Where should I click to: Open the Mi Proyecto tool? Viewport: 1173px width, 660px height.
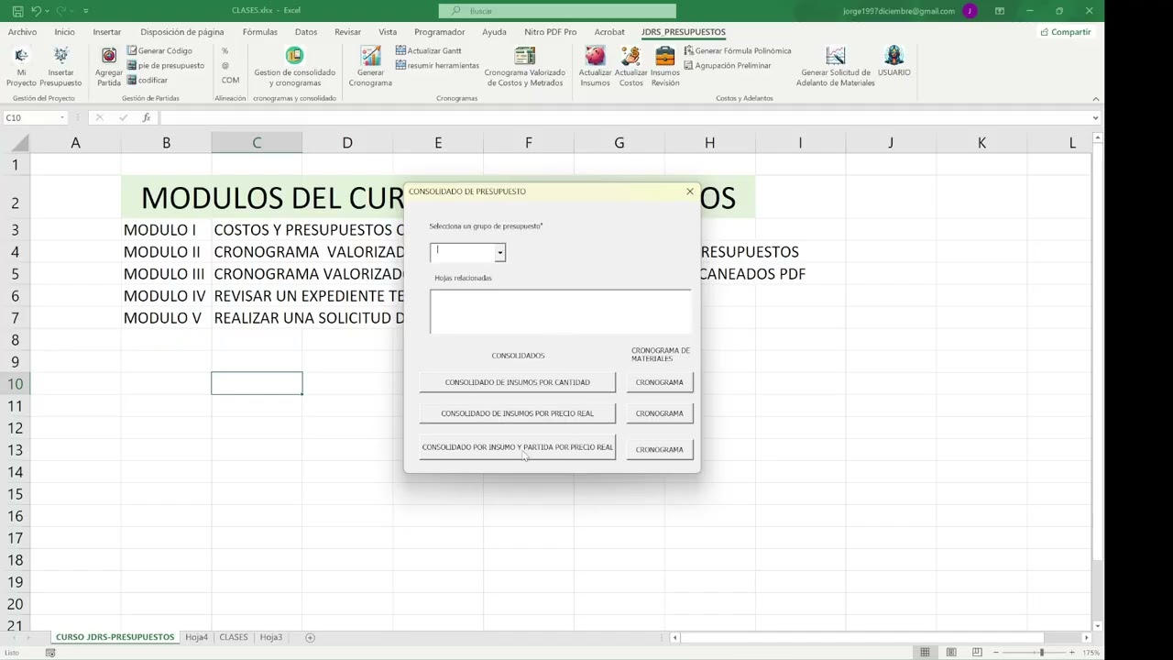[21, 67]
